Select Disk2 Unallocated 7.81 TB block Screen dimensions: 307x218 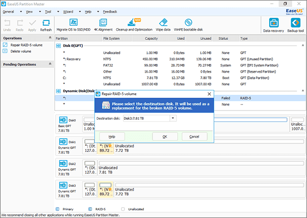[201, 168]
